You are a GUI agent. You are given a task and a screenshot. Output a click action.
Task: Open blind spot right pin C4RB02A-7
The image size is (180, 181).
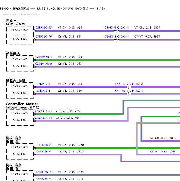point(43,172)
